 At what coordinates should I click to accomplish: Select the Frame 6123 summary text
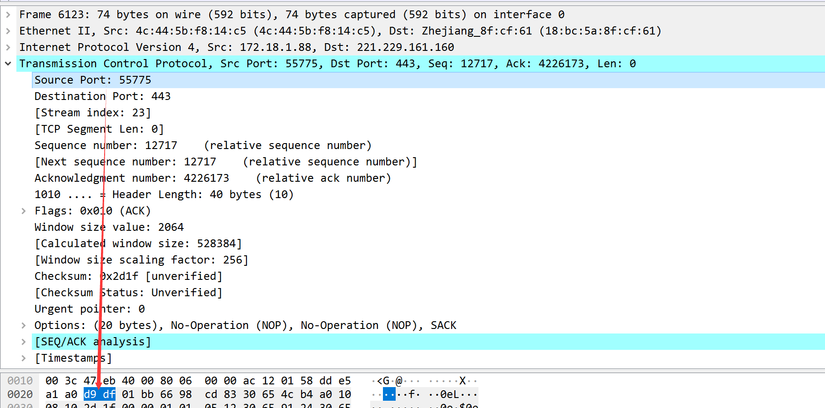coord(292,15)
